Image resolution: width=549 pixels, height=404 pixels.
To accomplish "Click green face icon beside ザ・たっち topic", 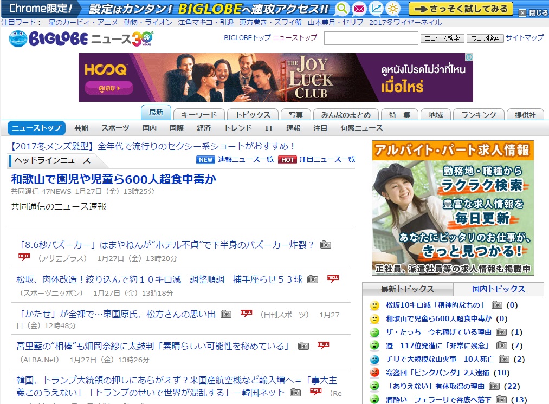I will [x=374, y=332].
